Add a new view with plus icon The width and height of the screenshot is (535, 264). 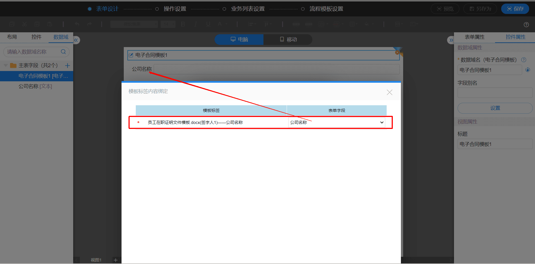click(x=115, y=260)
